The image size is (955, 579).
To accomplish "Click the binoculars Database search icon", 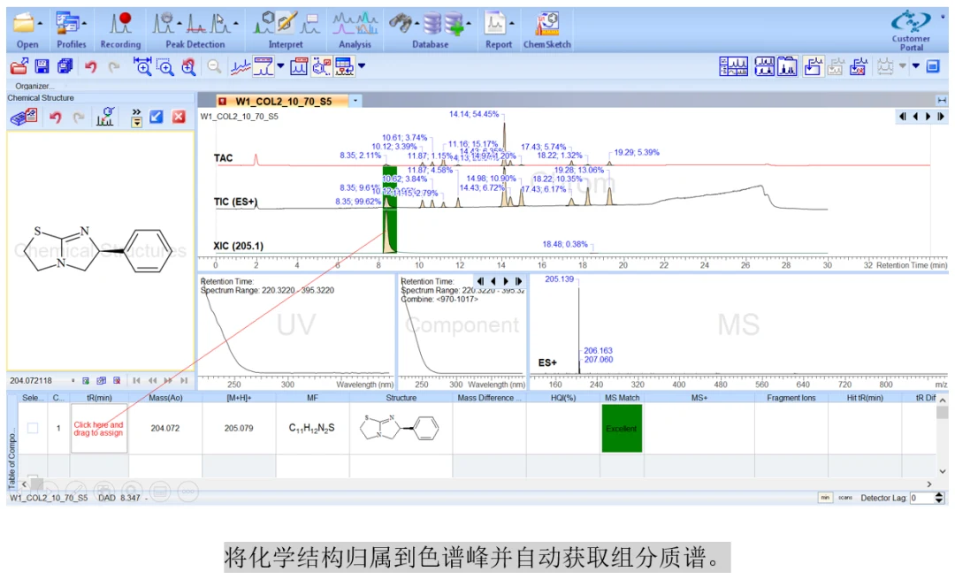I will [401, 24].
